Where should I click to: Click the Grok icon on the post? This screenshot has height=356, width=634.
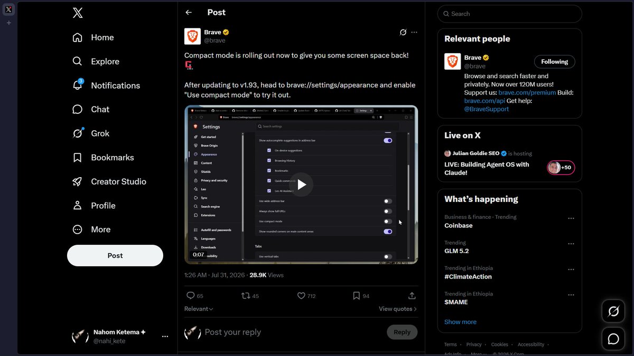pyautogui.click(x=403, y=32)
